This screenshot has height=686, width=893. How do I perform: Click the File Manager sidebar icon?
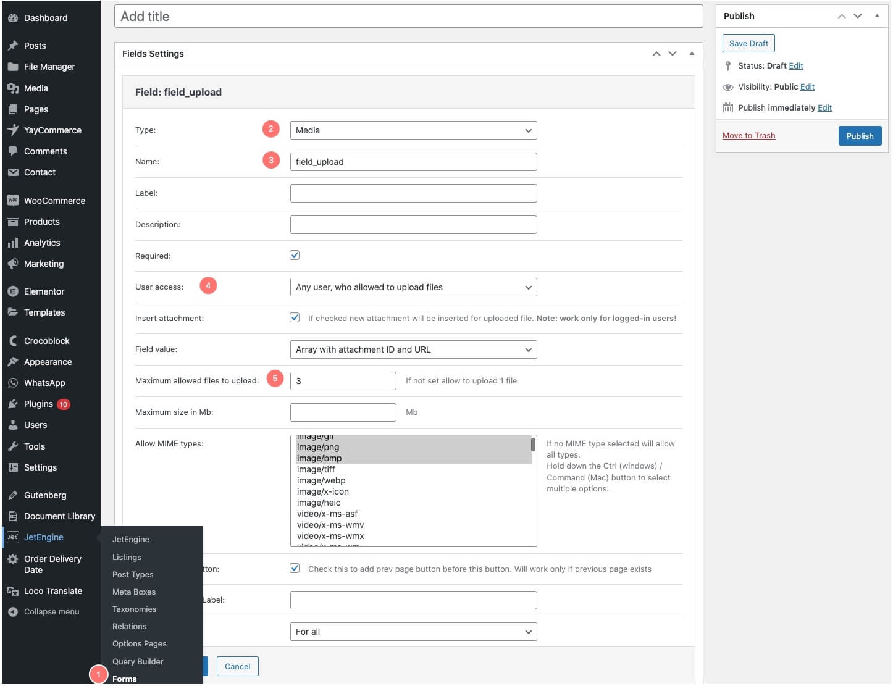pyautogui.click(x=14, y=67)
